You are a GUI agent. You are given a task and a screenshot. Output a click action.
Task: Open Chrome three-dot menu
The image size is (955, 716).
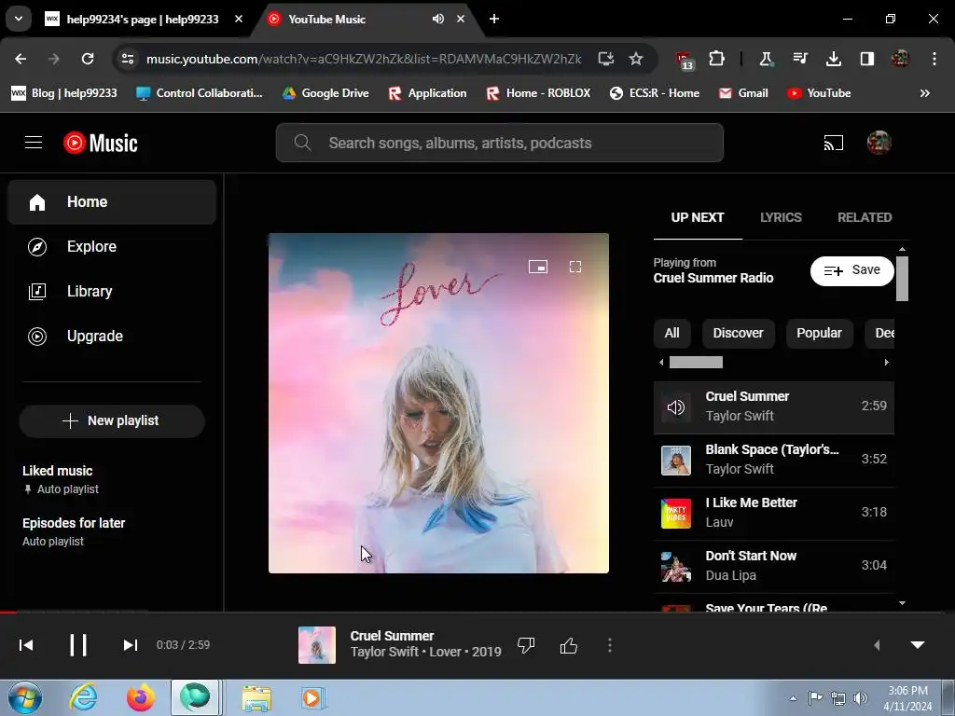coord(934,59)
